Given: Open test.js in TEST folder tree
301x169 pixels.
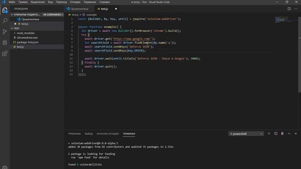Looking at the screenshot, I should coord(37,47).
